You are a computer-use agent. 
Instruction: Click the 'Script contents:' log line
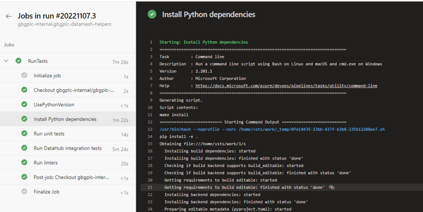[178, 107]
